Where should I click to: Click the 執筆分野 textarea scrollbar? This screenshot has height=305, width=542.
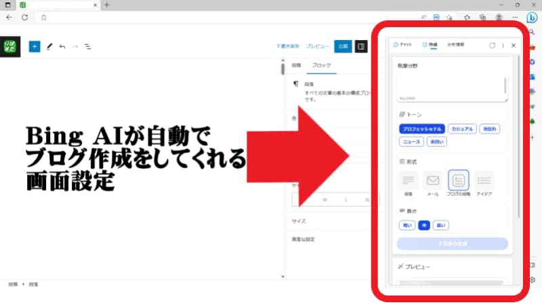(505, 85)
